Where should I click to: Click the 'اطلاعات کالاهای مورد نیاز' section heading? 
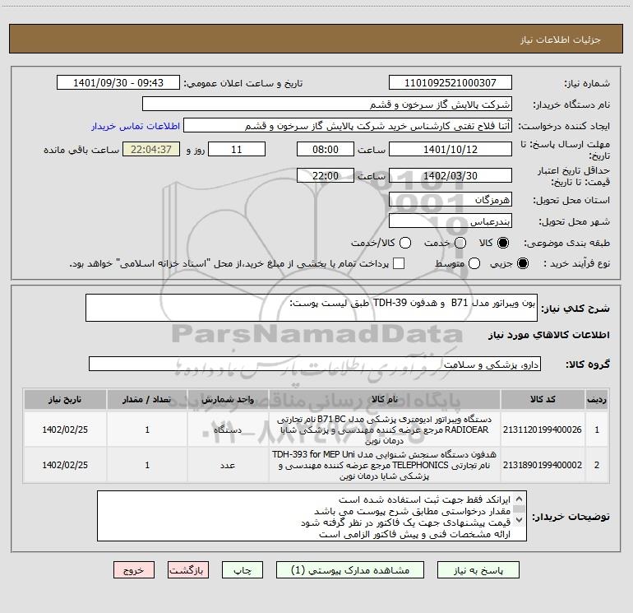click(x=549, y=335)
